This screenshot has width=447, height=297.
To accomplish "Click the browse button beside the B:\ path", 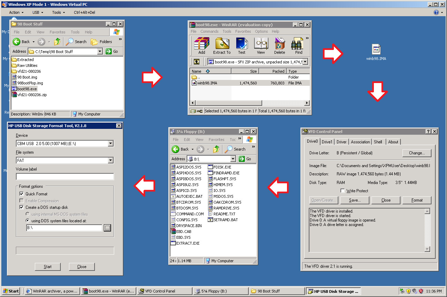I will pyautogui.click(x=107, y=228).
